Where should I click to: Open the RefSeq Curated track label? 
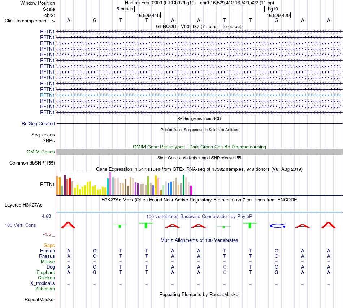[x=38, y=123]
